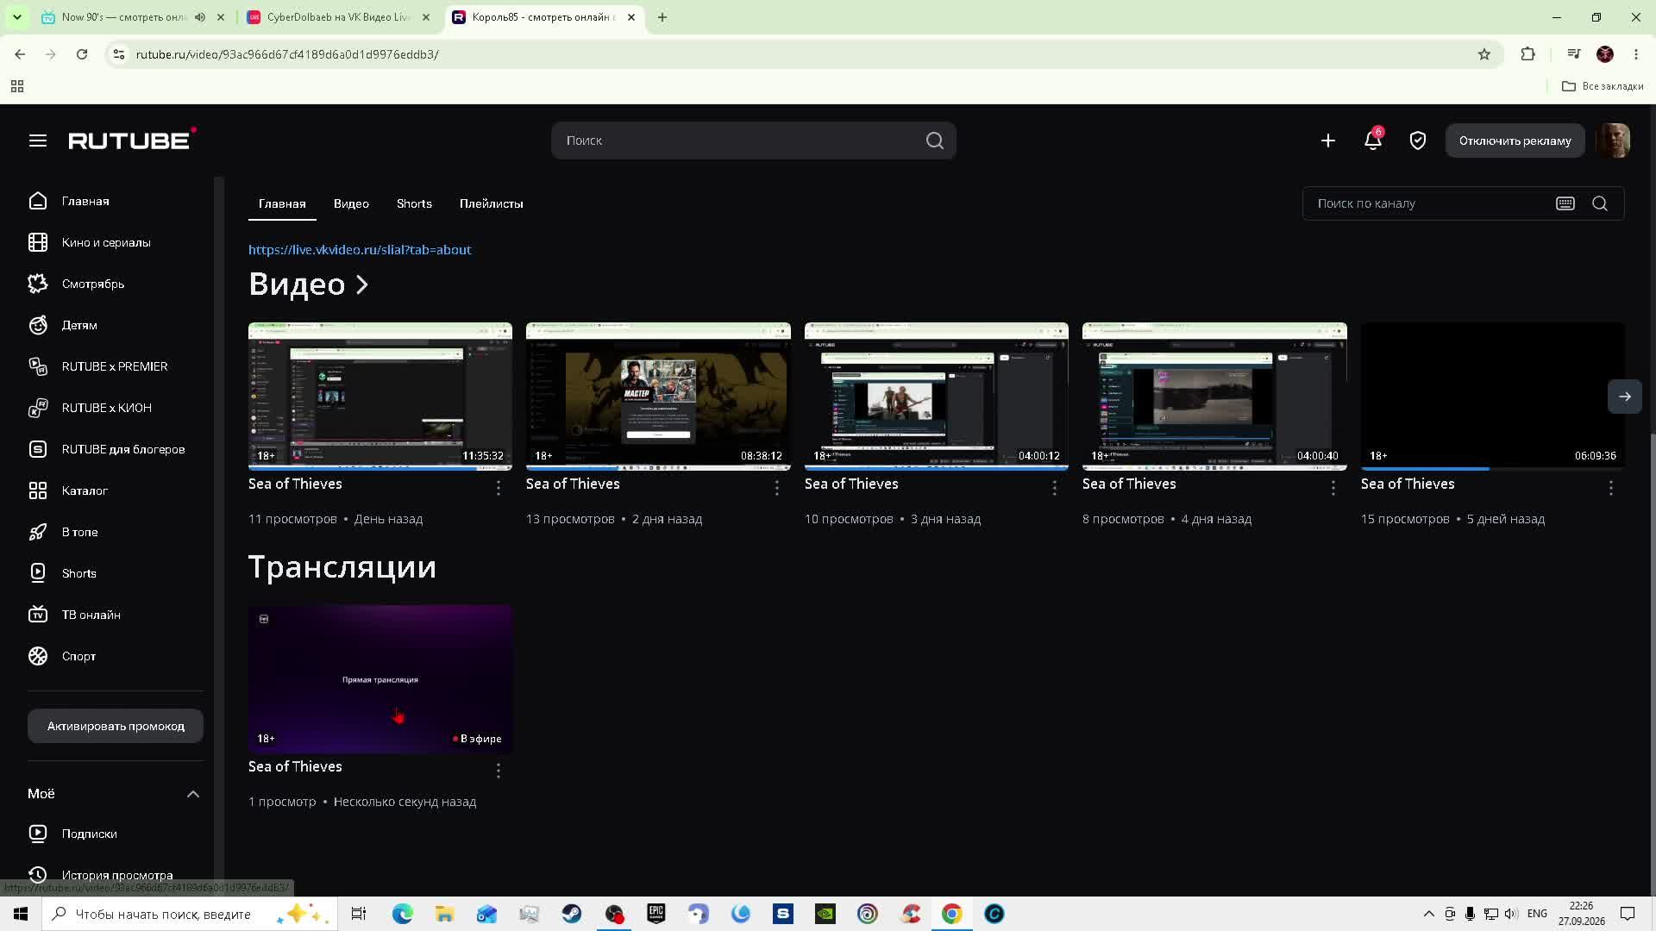Image resolution: width=1656 pixels, height=931 pixels.
Task: Bookmark this page with the star
Action: [x=1484, y=54]
